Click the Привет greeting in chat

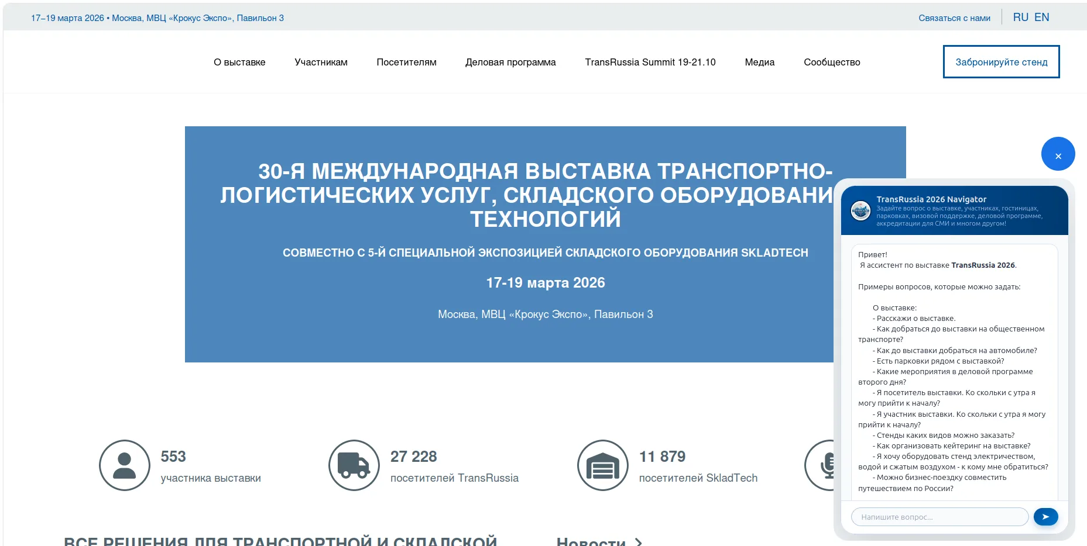[x=873, y=255]
